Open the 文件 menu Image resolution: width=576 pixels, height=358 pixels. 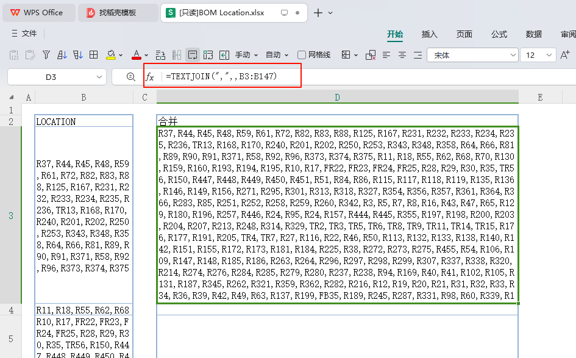(24, 34)
